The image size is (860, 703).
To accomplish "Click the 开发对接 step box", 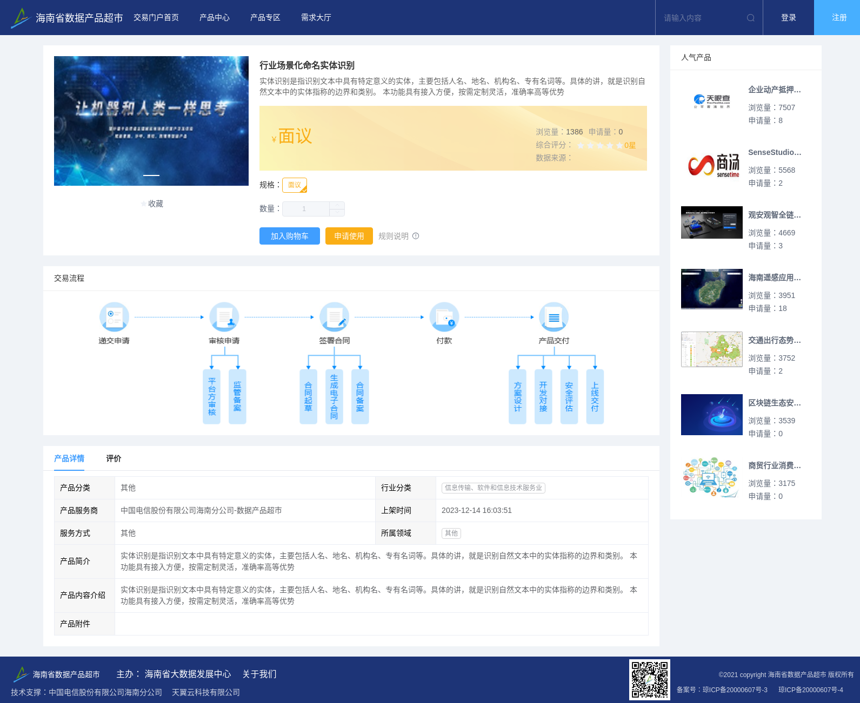I will (543, 397).
